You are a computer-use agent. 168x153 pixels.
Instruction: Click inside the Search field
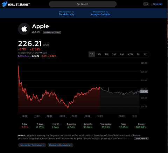coord(83,4)
